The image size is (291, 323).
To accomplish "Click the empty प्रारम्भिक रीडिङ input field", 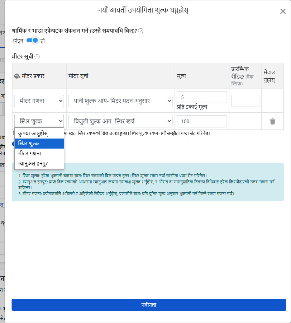I will pyautogui.click(x=245, y=101).
